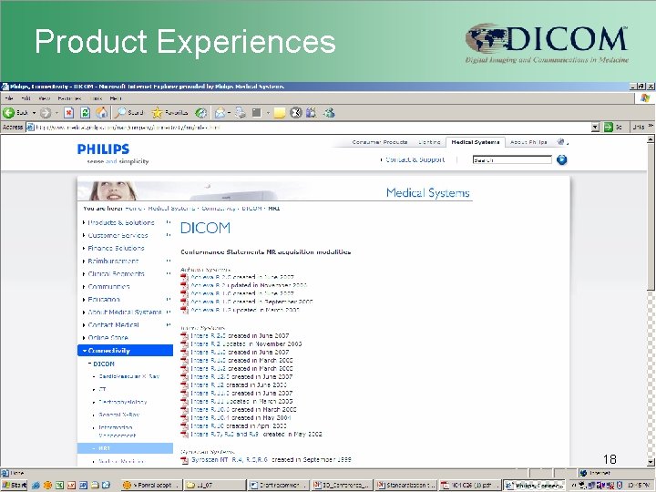Open the Favorites menu
Screen dimensions: 656x492
click(70, 98)
